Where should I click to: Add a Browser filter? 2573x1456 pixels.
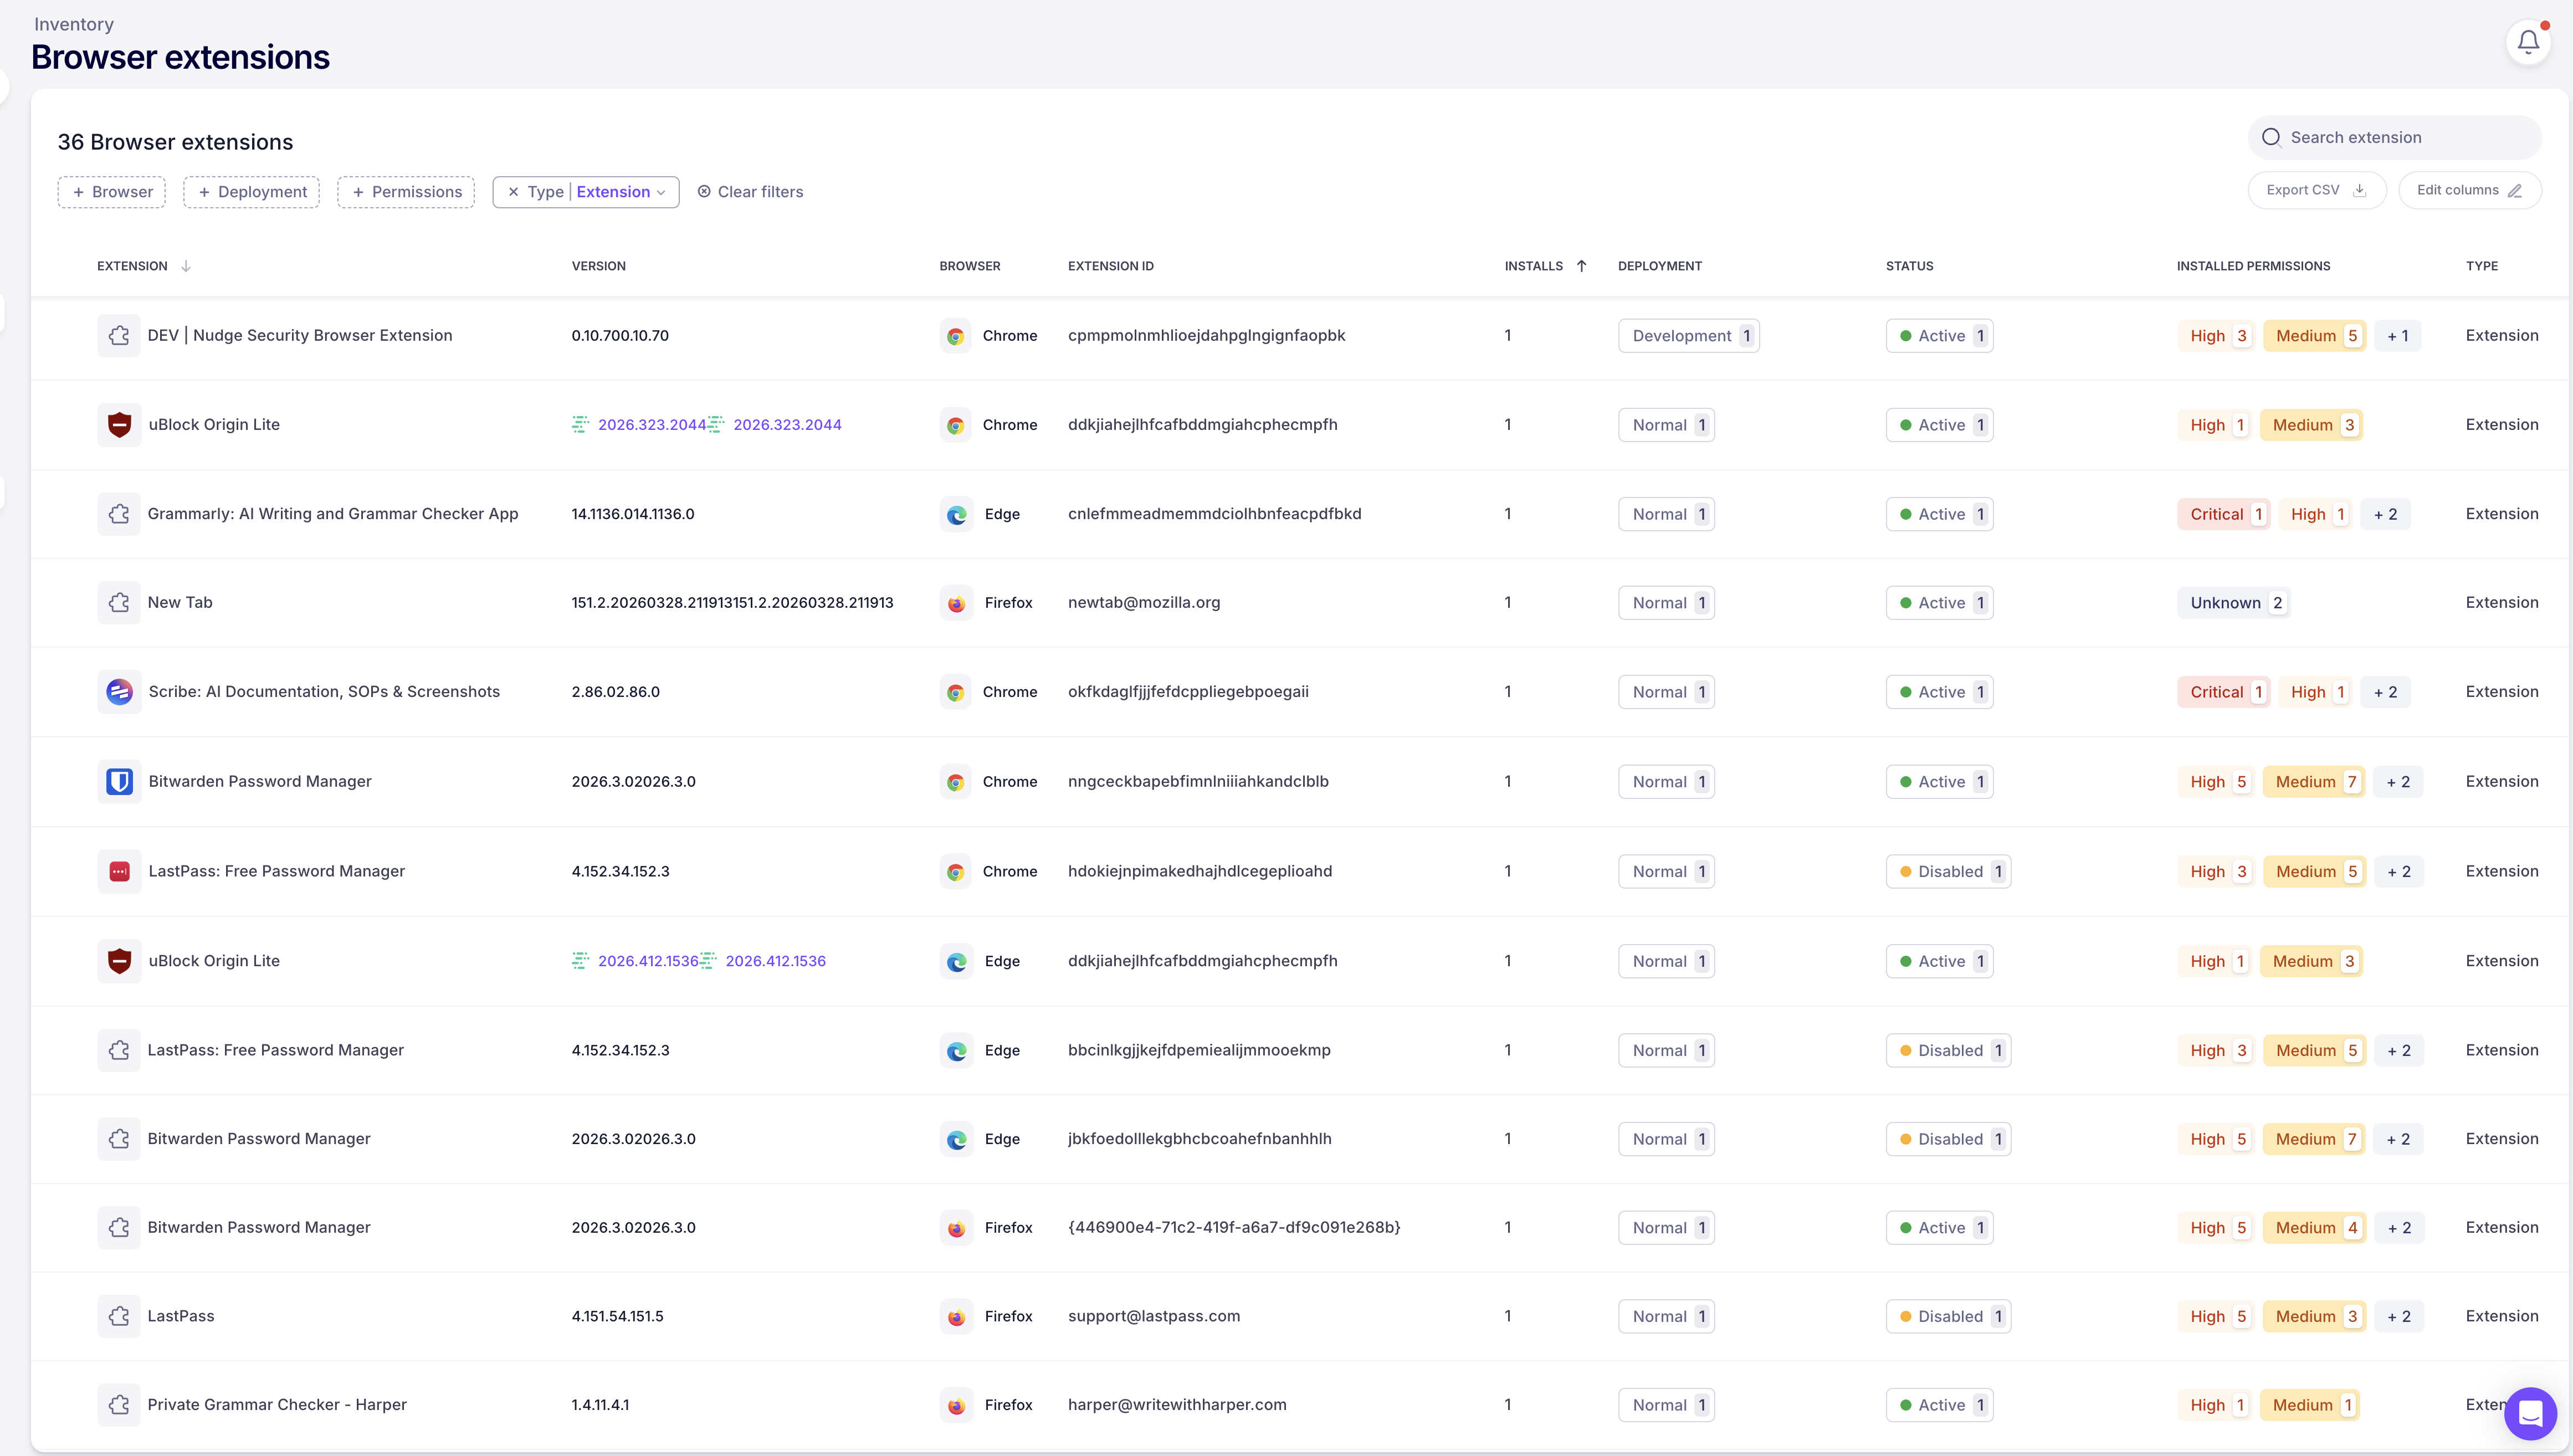(112, 192)
